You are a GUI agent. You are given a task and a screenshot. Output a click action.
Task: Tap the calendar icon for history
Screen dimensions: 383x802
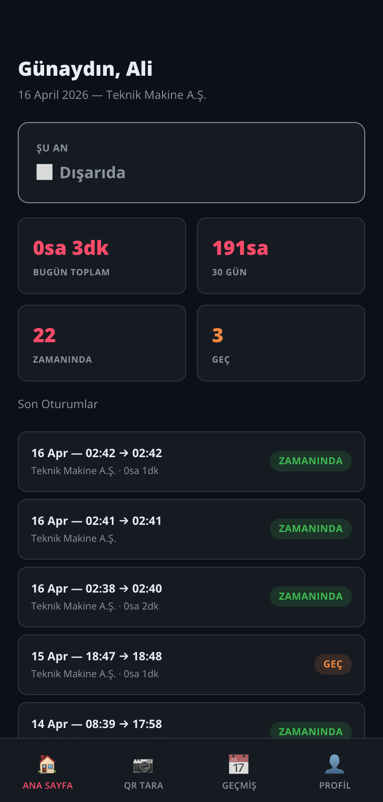tap(239, 764)
